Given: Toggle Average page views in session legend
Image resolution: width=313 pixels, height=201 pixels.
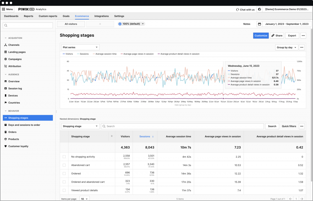Looking at the screenshot, I should pyautogui.click(x=137, y=54).
